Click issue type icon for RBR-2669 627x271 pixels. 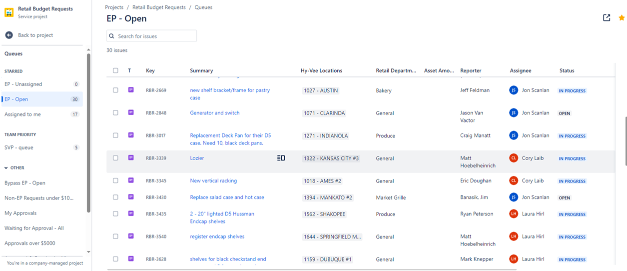131,90
